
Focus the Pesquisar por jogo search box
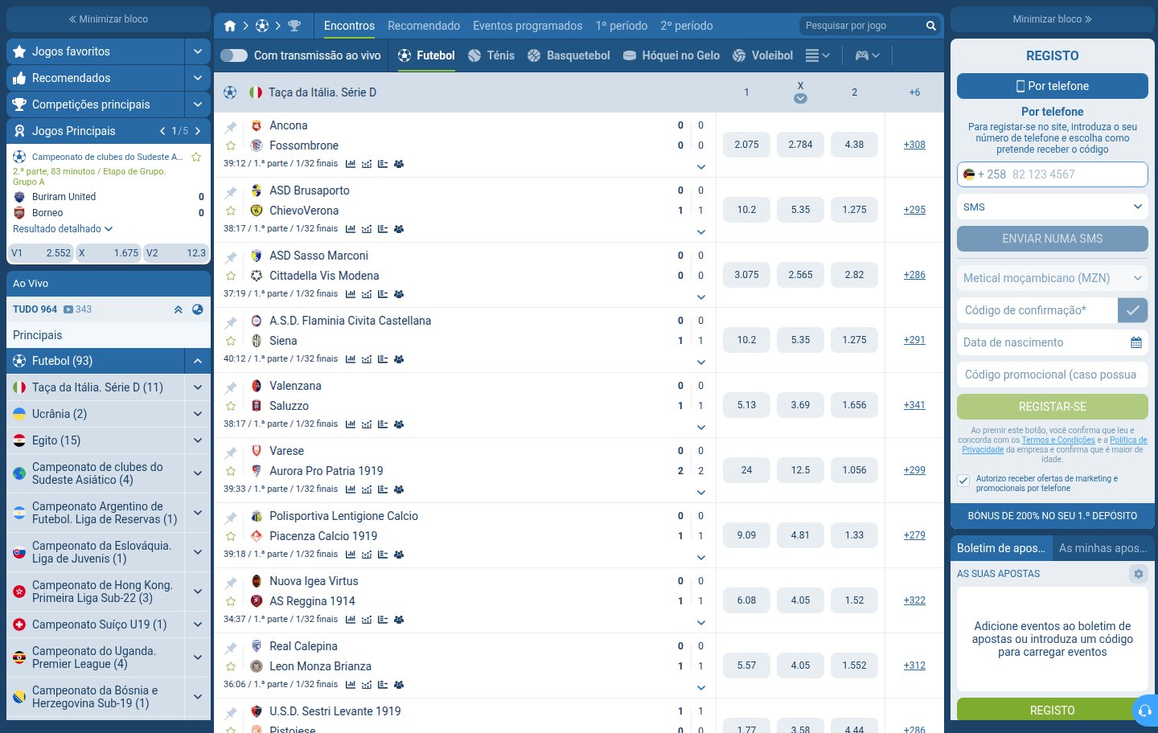[863, 26]
